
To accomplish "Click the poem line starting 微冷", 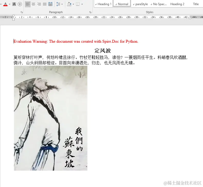I will (74, 63).
